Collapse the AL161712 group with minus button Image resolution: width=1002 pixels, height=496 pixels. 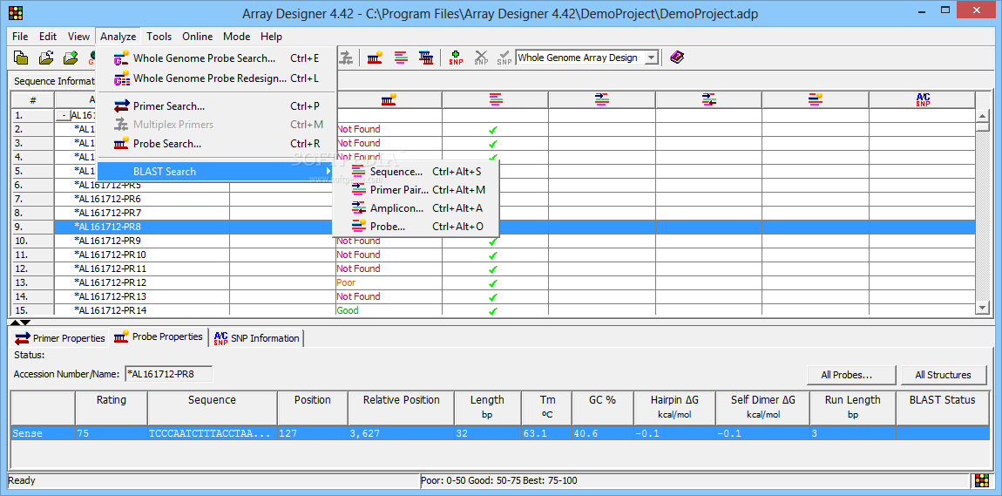tap(63, 116)
